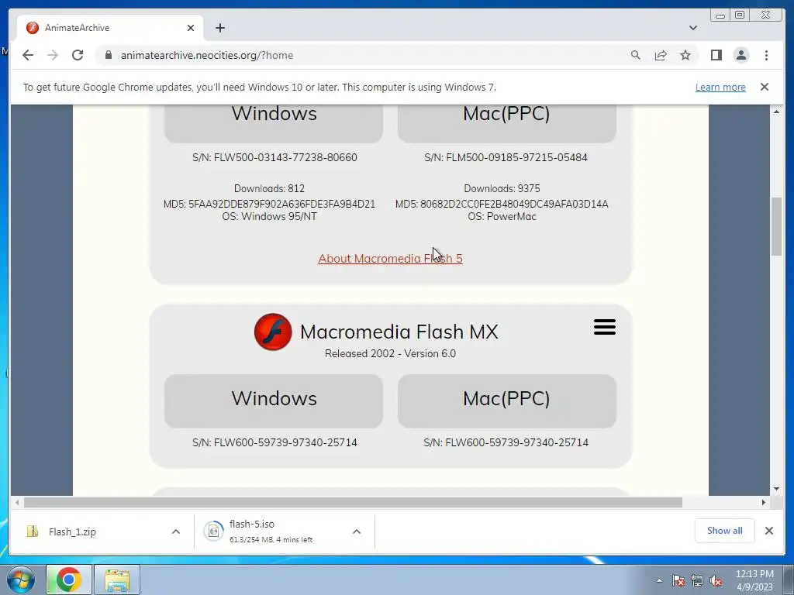Download Flash MX for Mac(PPC)
Image resolution: width=794 pixels, height=595 pixels.
tap(506, 401)
